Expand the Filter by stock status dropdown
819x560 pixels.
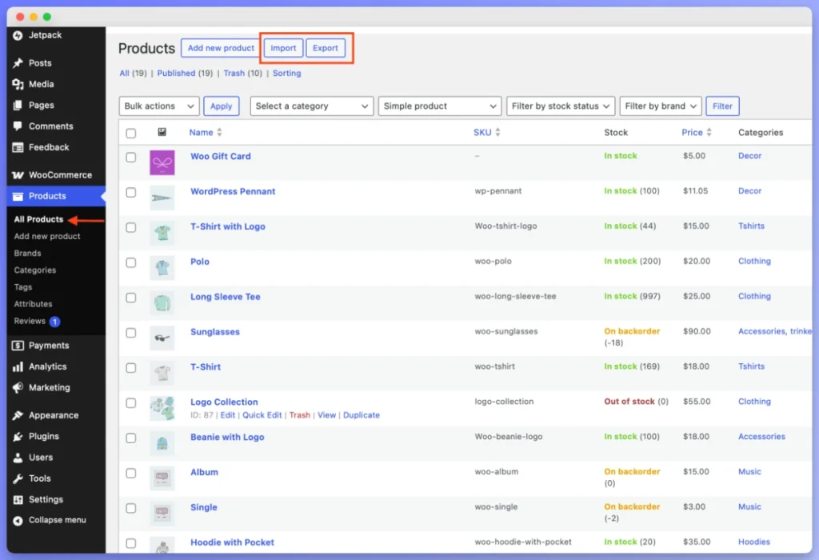click(x=561, y=106)
